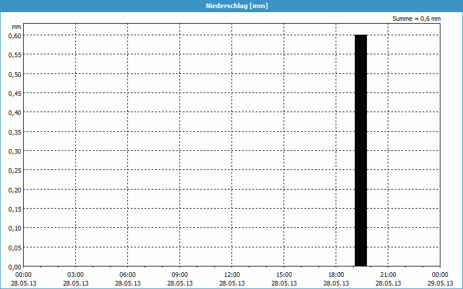This screenshot has height=289, width=463.
Task: Select the 15:00 time axis label
Action: tap(284, 275)
